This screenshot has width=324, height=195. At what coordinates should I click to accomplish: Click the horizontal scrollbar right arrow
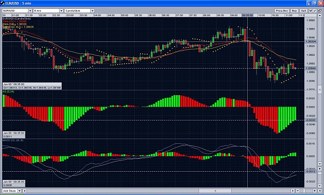[293, 191]
